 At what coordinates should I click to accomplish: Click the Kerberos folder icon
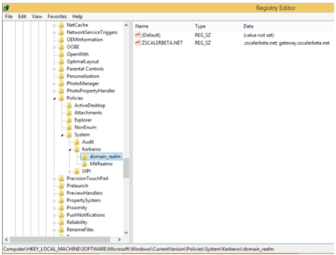(77, 149)
